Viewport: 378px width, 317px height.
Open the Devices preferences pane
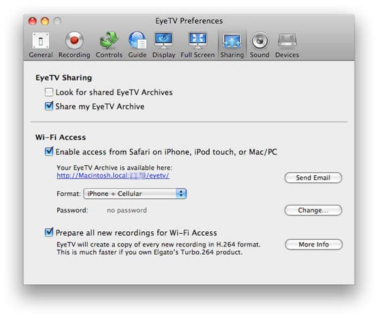pos(287,45)
